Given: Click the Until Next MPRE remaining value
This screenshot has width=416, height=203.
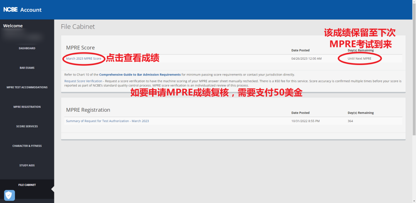Looking at the screenshot, I should 359,59.
